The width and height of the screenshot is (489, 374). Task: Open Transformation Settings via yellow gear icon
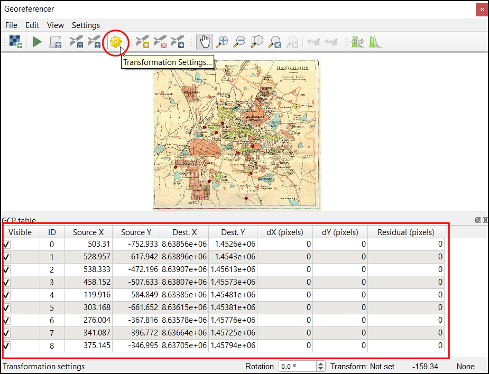tap(115, 42)
